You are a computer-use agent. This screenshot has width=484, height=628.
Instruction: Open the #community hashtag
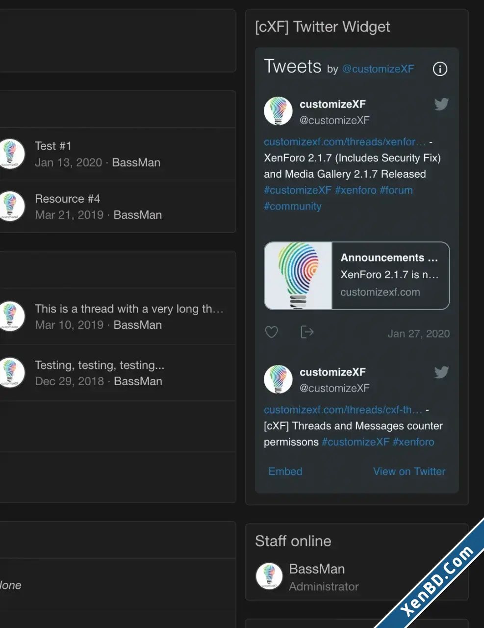(x=293, y=206)
